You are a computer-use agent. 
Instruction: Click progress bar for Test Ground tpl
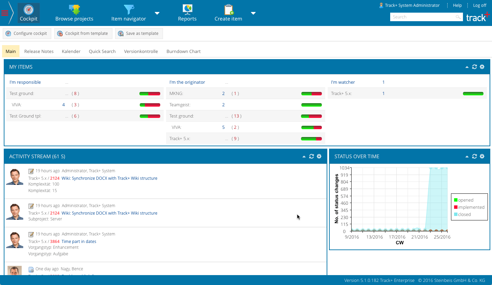pos(150,116)
